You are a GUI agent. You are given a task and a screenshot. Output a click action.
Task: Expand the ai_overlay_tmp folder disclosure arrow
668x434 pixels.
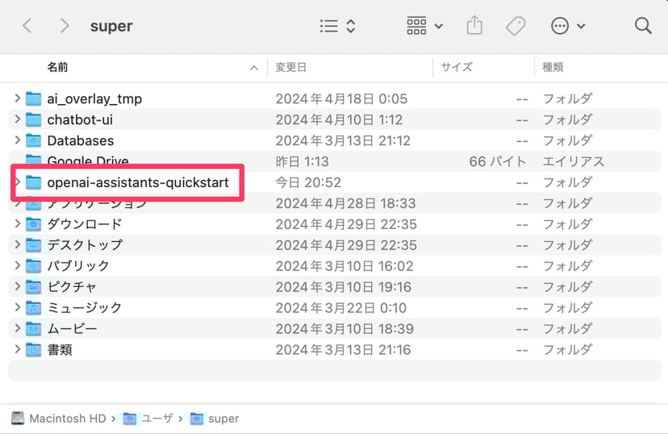[x=17, y=98]
